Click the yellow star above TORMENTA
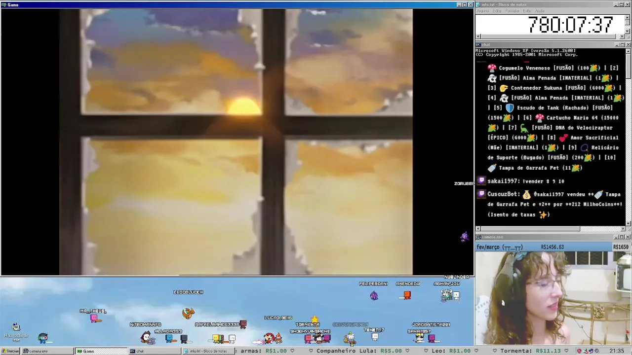632x355 pixels. 315,319
